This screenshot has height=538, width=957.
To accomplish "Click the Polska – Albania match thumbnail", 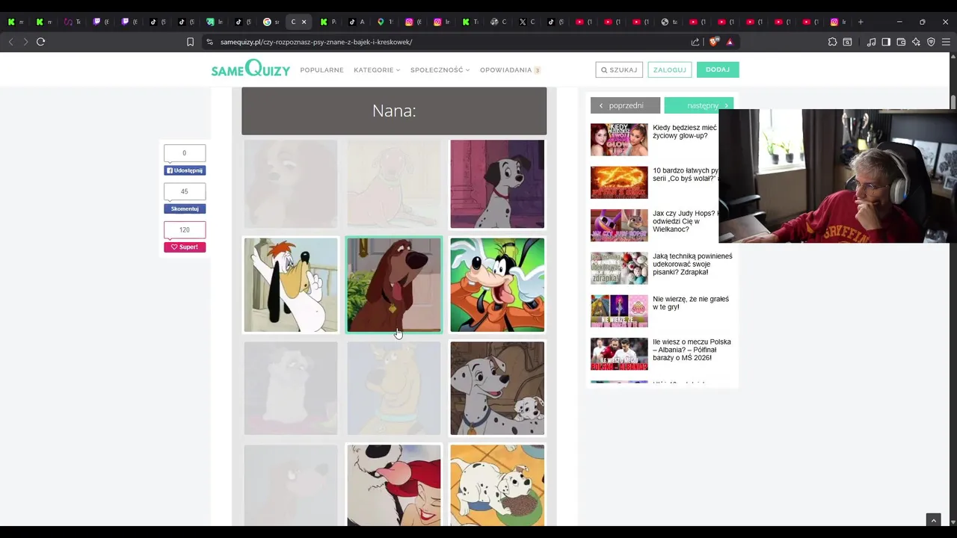I will (619, 354).
